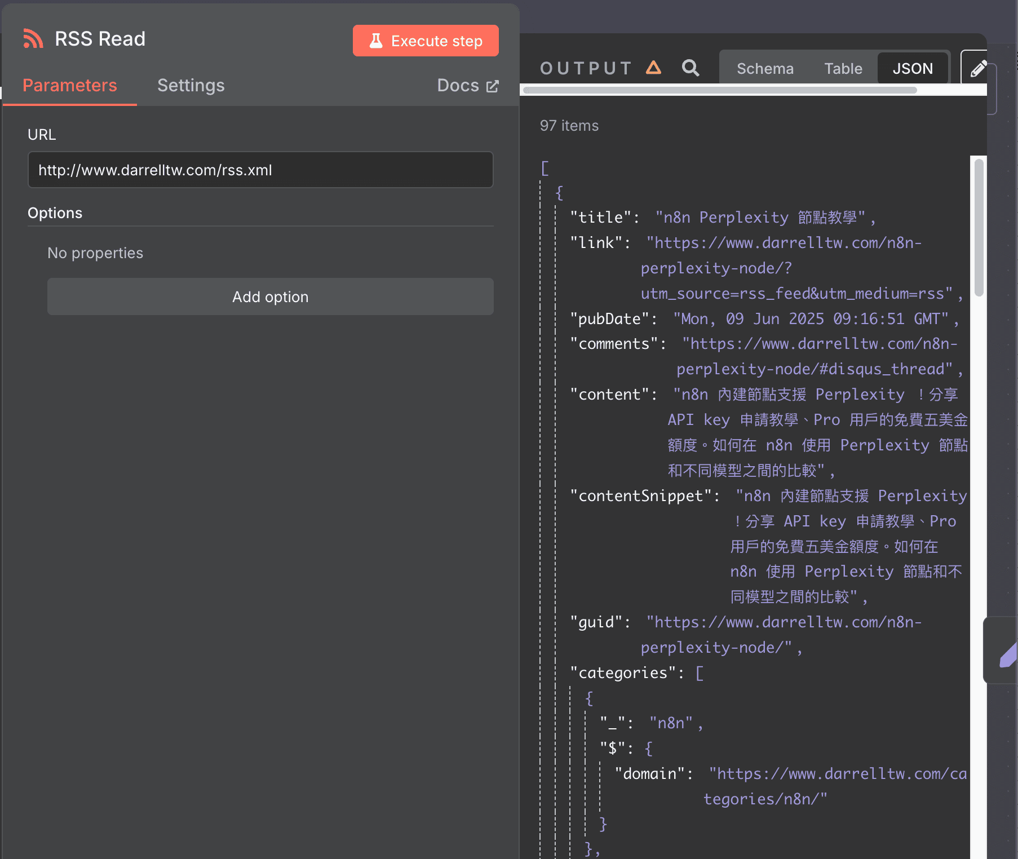Viewport: 1018px width, 859px height.
Task: Open output search with the magnifier icon
Action: (691, 68)
